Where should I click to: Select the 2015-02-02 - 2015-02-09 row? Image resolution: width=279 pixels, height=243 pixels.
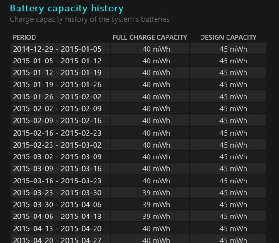pyautogui.click(x=139, y=109)
